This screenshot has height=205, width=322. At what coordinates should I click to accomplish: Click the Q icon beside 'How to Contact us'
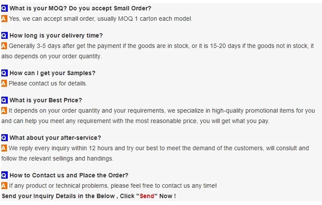(x=4, y=175)
